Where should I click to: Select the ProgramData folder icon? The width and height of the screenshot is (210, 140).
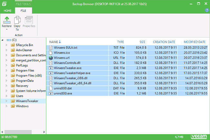coord(13,81)
